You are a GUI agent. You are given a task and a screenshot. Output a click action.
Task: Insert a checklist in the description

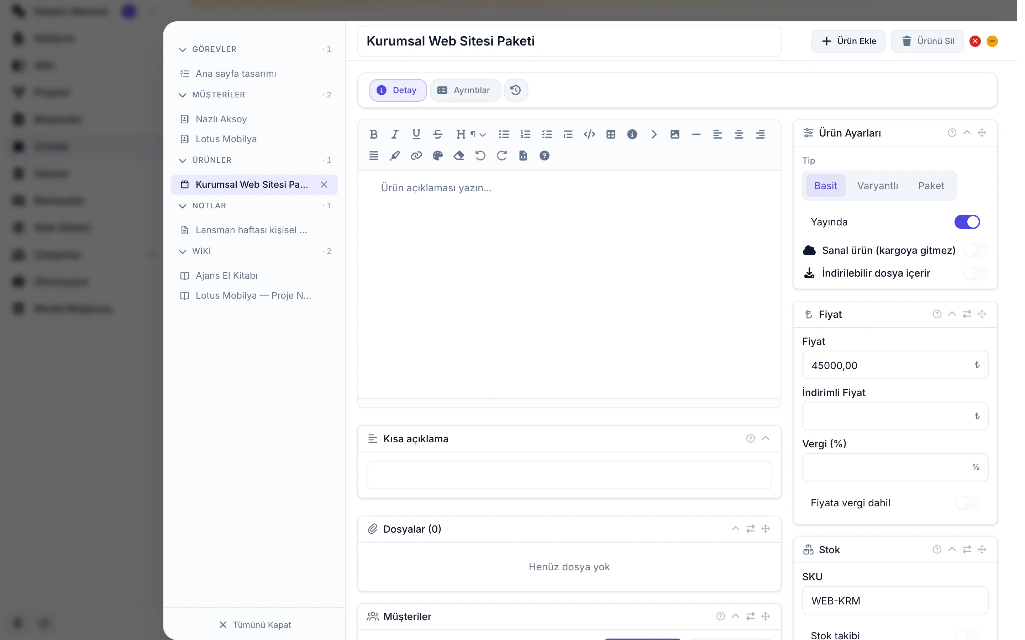click(x=546, y=134)
